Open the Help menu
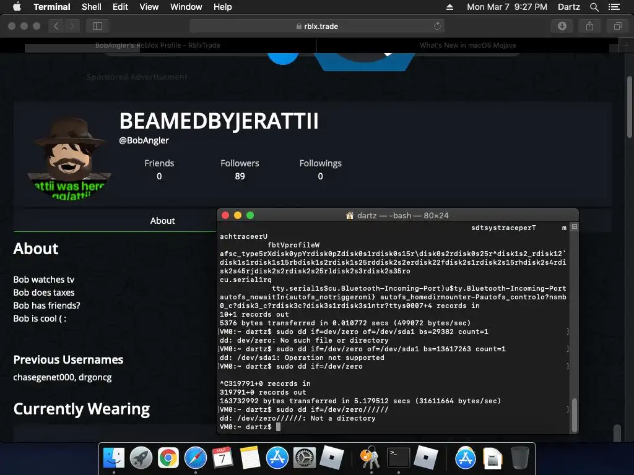The width and height of the screenshot is (634, 475). [222, 7]
